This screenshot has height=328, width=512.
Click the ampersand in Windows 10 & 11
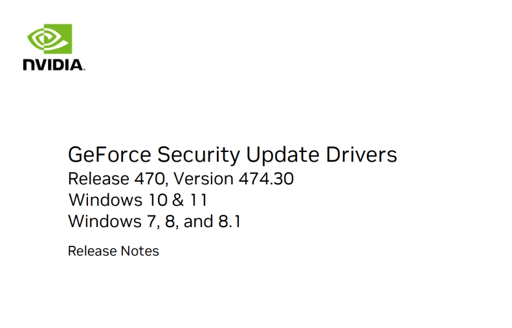178,200
